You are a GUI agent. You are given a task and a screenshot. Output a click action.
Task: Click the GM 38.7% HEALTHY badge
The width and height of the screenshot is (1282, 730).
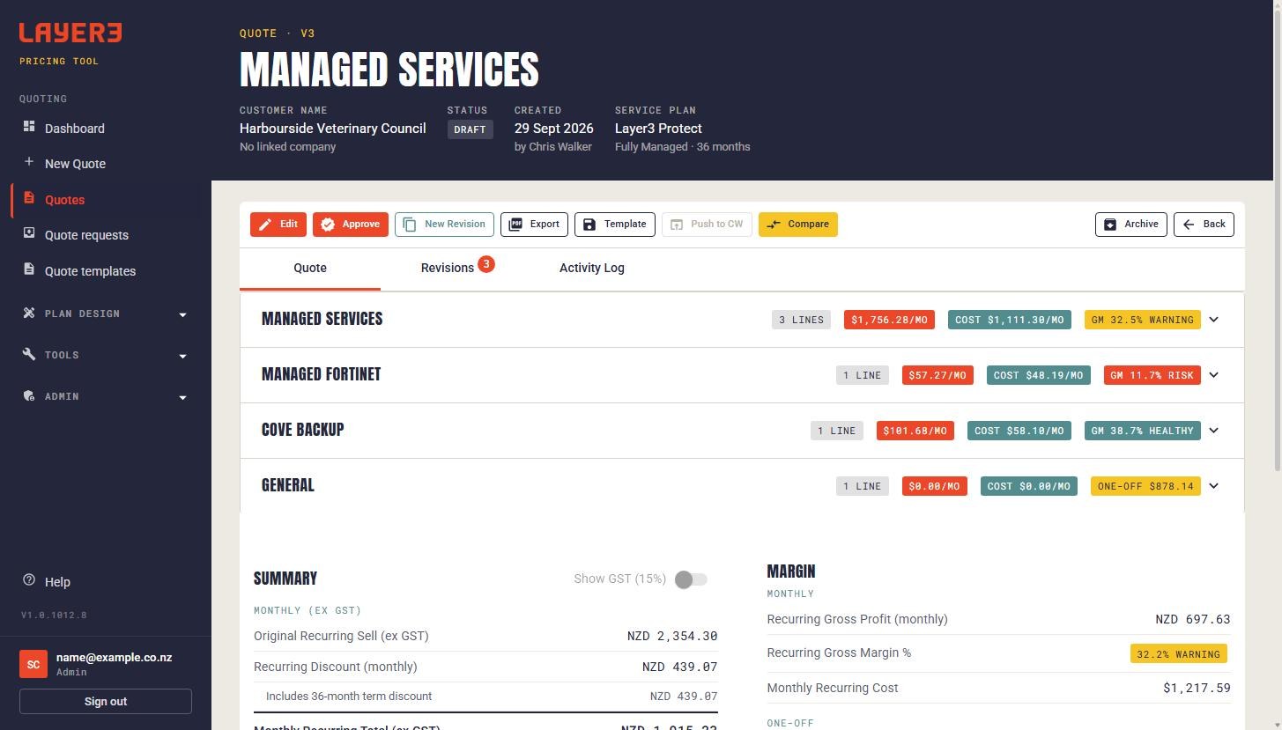coord(1143,431)
